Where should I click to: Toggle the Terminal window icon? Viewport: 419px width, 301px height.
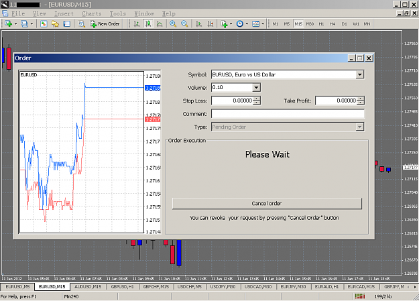coord(67,23)
